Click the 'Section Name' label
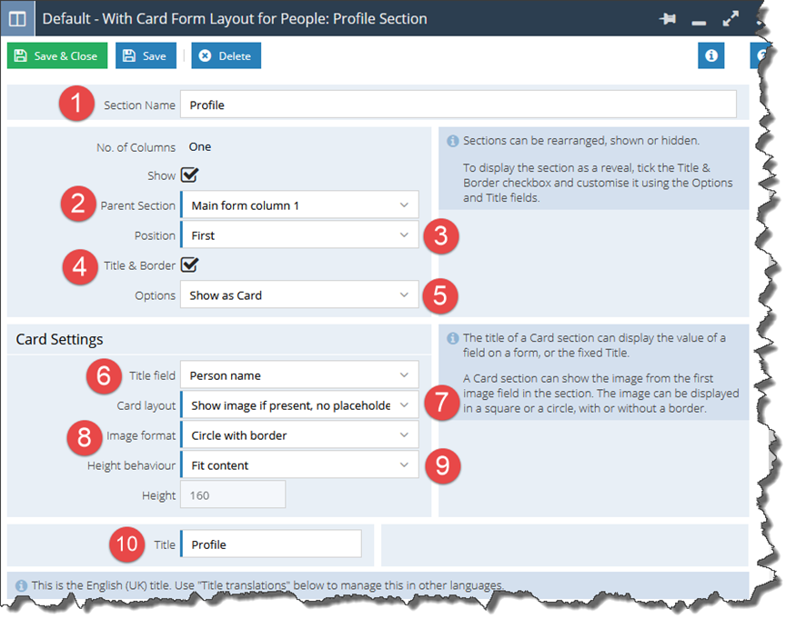Screen dimensions: 796x629 [139, 105]
